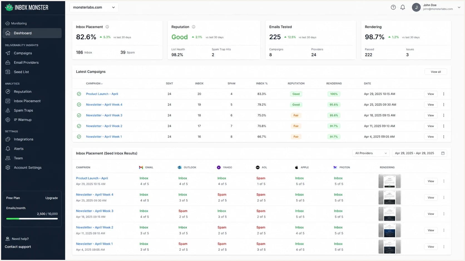Sort by the CAMPAIGN column header arrow

102,84
